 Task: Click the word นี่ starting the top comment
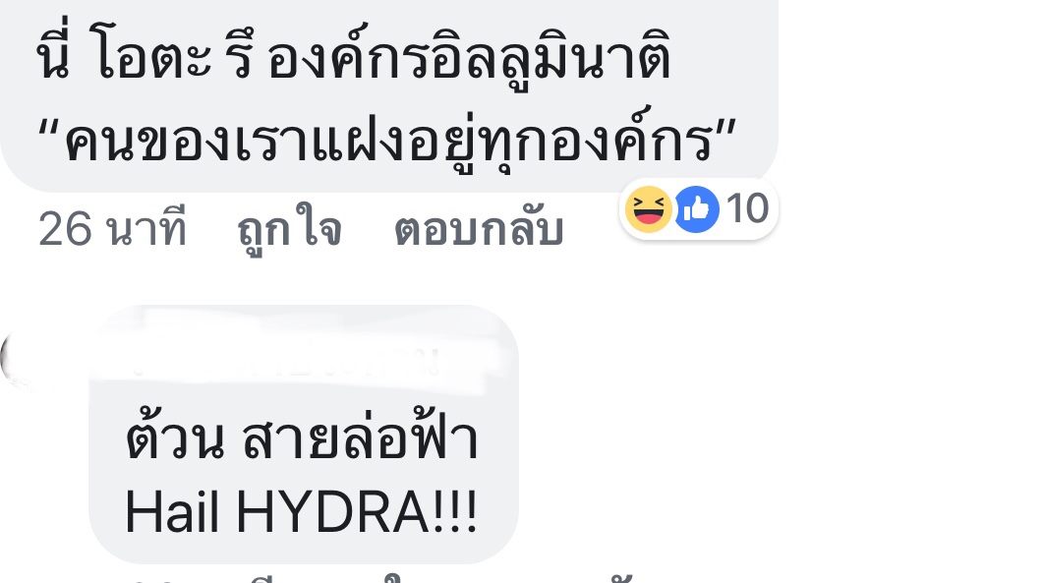[x=52, y=57]
